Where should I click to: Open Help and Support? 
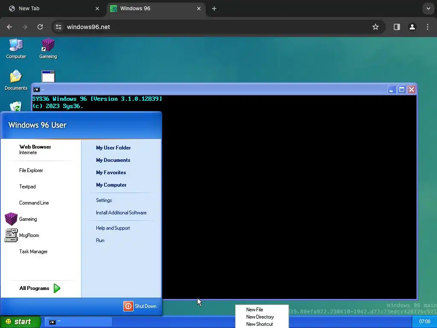113,228
